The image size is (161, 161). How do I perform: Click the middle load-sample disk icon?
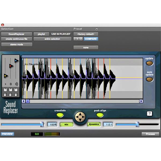10,90
